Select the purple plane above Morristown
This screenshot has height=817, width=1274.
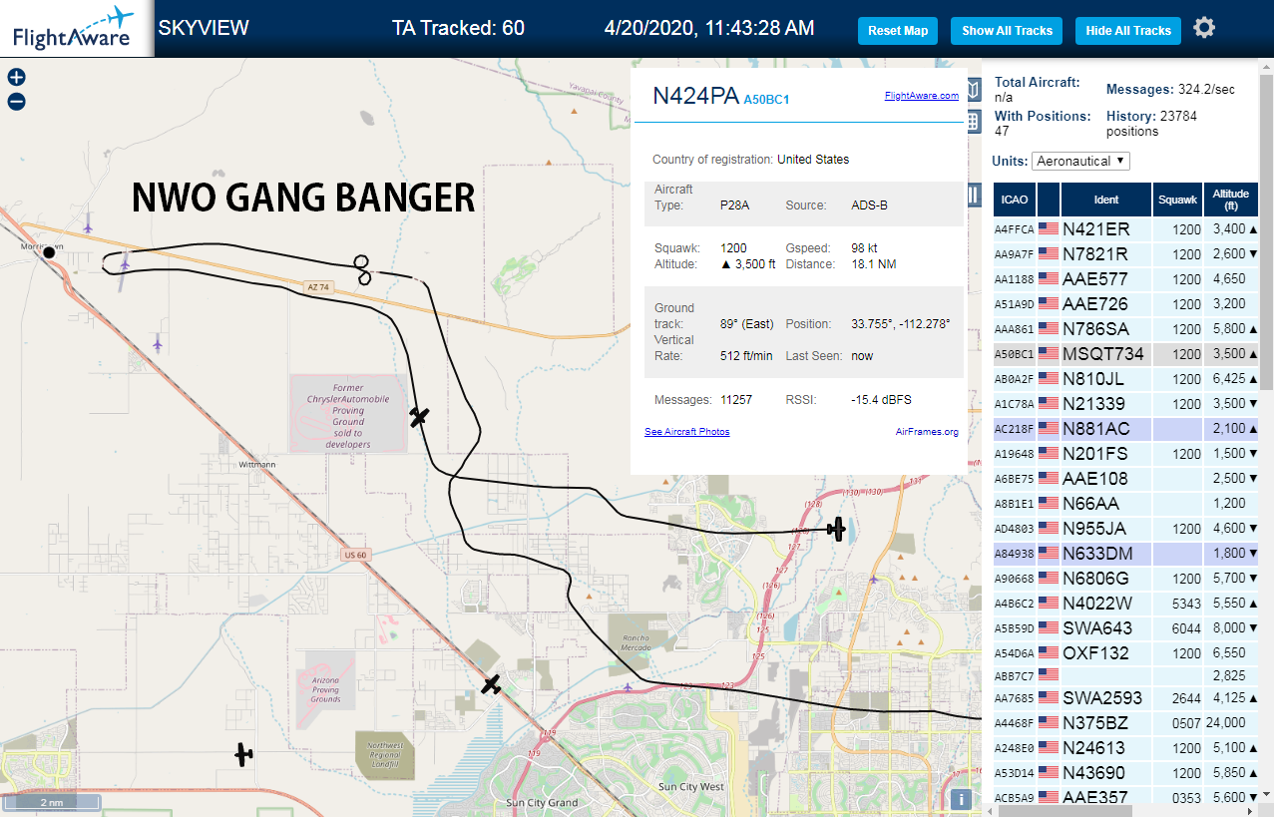[88, 227]
